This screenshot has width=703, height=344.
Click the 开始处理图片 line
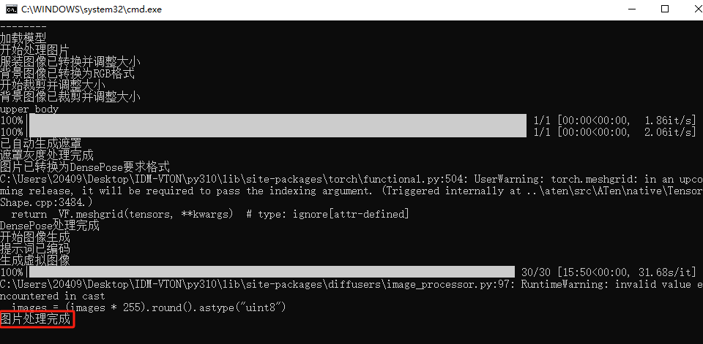point(35,50)
